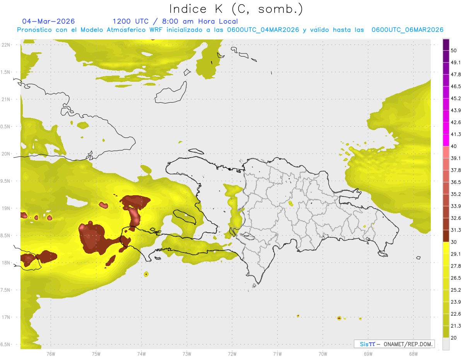Click the colorbar value '29.1'
This screenshot has width=464, height=359.
pyautogui.click(x=455, y=254)
